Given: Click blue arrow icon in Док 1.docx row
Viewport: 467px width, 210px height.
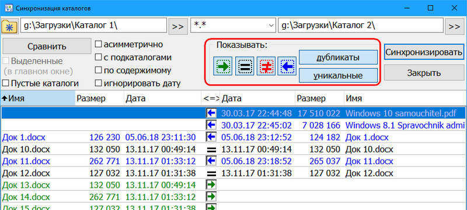Looking at the screenshot, I should [x=211, y=137].
